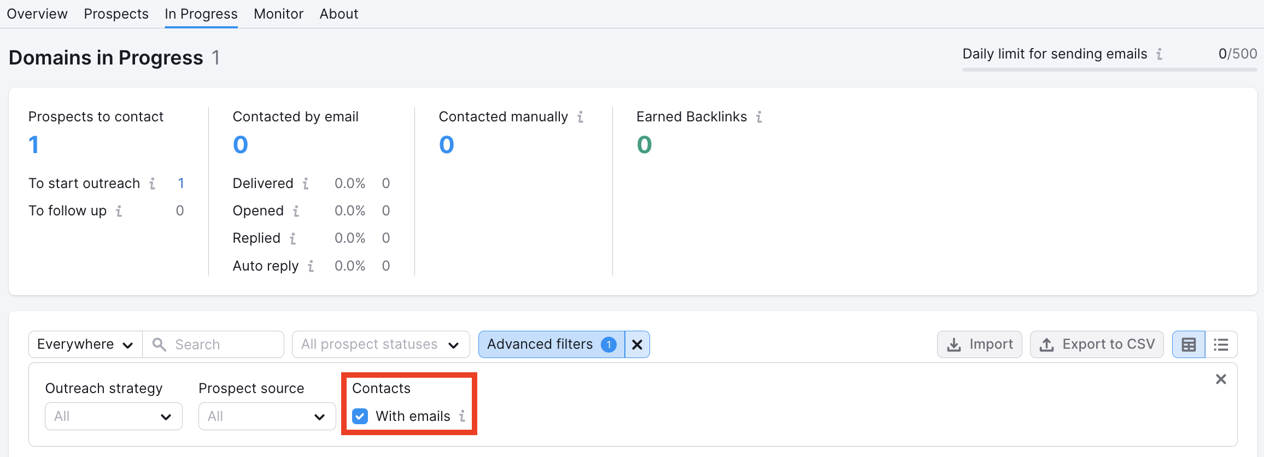Switch to list view layout icon
This screenshot has height=457, width=1264.
click(1221, 344)
